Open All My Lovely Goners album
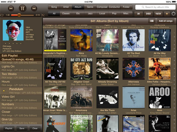The height and width of the screenshot is (132, 177). click(107, 40)
